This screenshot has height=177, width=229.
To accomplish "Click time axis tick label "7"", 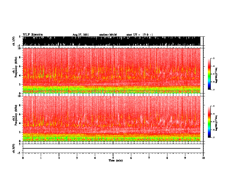I will pos(149,158).
